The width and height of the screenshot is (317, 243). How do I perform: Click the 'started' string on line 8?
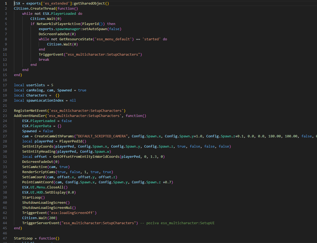click(152, 39)
